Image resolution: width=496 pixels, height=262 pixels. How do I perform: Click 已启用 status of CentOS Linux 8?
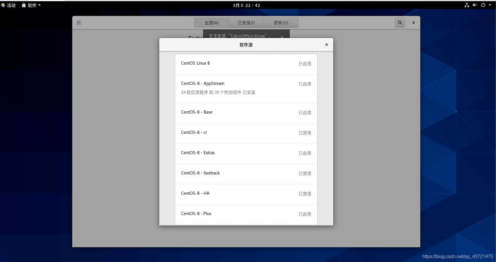pyautogui.click(x=305, y=64)
